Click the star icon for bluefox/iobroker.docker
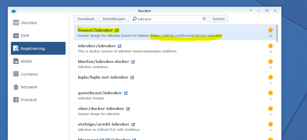The height and width of the screenshot is (140, 307). coord(271,61)
